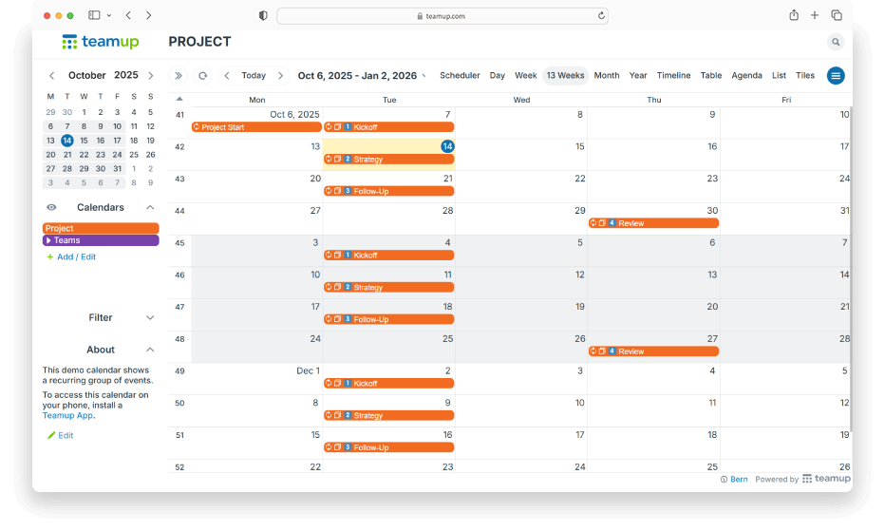
Task: Collapse the sidebar with the double-chevron icon
Action: click(179, 76)
